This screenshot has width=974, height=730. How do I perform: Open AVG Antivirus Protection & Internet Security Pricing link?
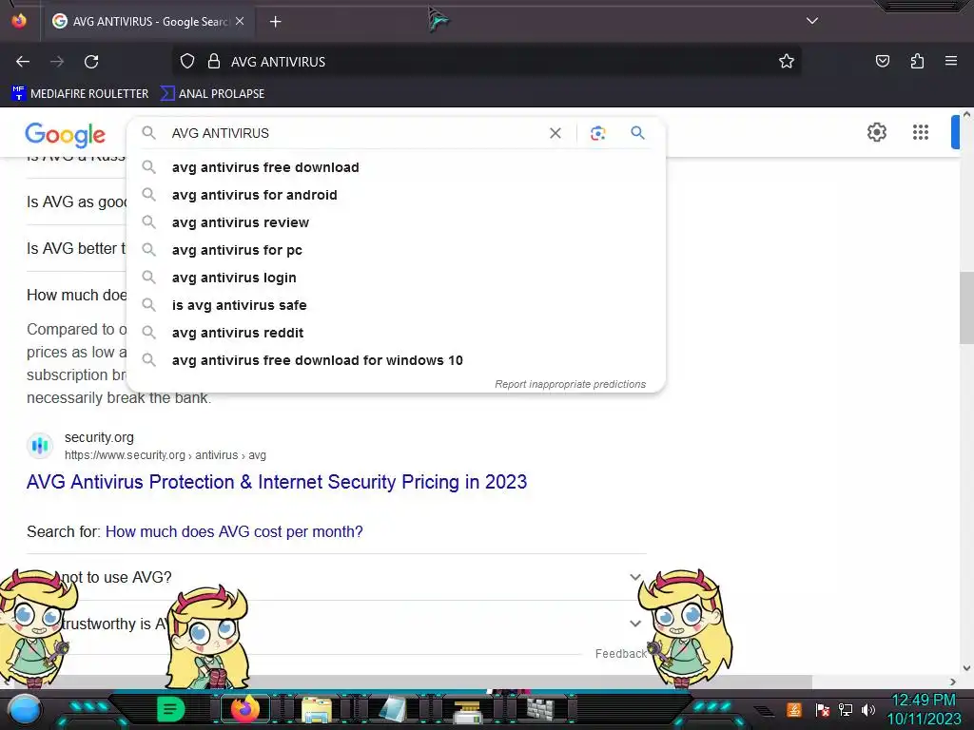(x=277, y=482)
